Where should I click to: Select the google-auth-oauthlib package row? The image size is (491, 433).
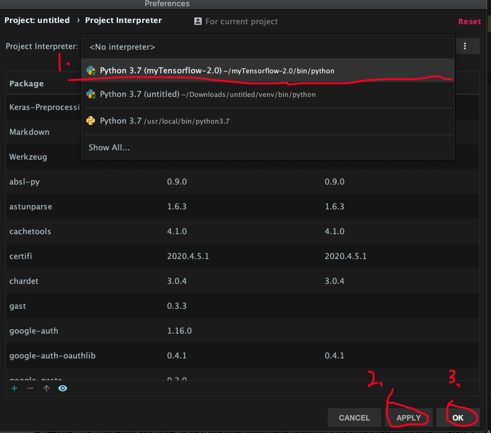[243, 355]
